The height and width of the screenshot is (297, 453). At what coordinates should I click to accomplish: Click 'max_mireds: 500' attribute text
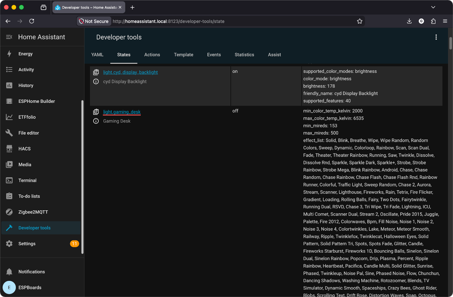pyautogui.click(x=321, y=133)
